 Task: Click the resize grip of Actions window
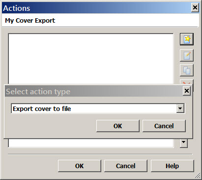(198, 176)
